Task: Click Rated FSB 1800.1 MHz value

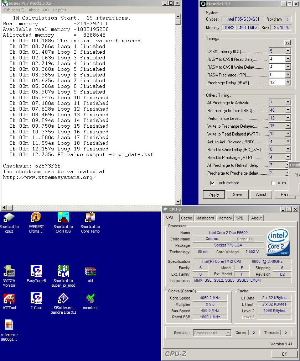Action: pos(210,317)
